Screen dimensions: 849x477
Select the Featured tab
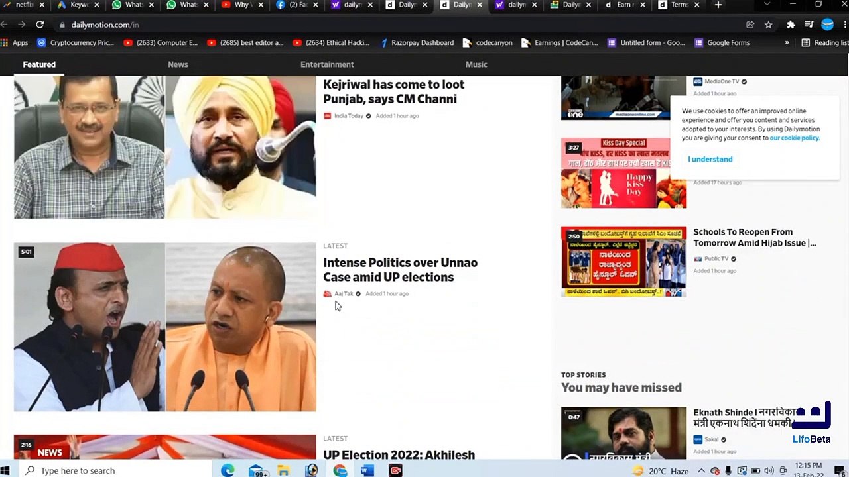(39, 64)
